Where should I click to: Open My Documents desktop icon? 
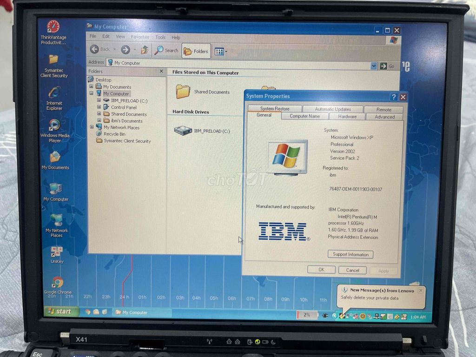point(55,160)
